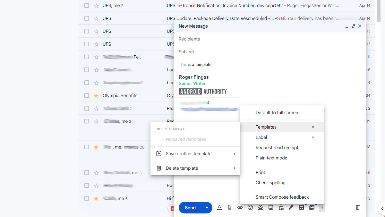The image size is (385, 217).
Task: Insert photo using the image icon
Action: click(x=271, y=207)
